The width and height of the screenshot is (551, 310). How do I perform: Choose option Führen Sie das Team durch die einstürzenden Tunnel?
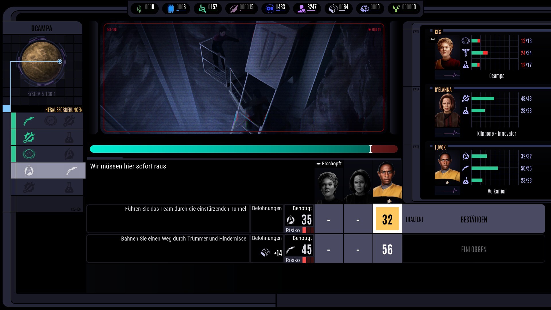pyautogui.click(x=168, y=219)
